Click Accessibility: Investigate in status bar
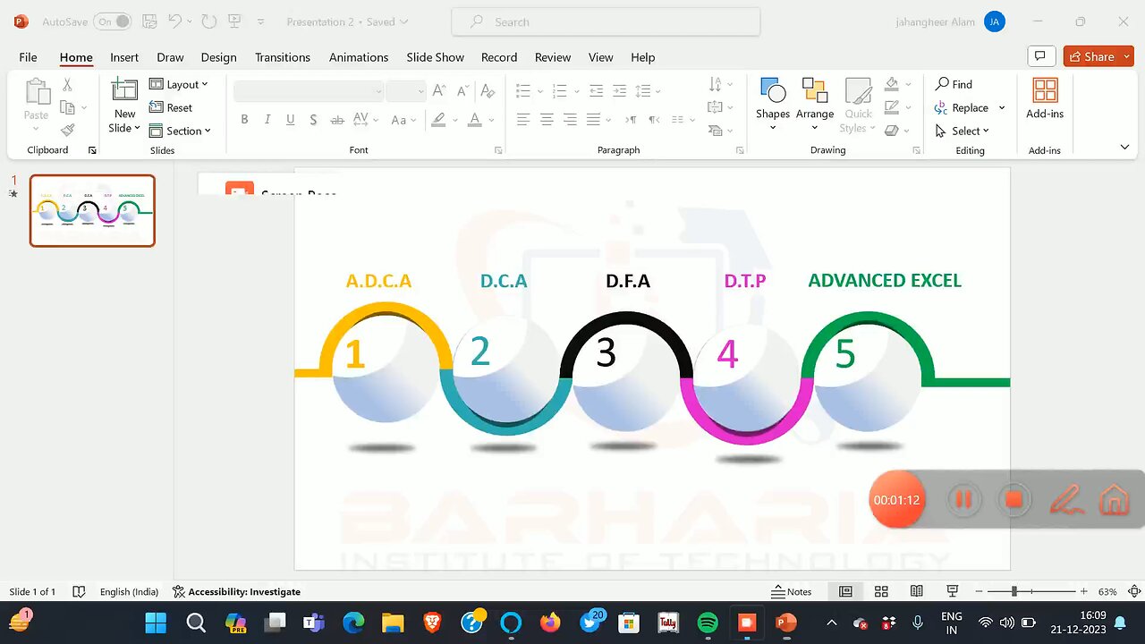The image size is (1145, 644). coord(236,591)
